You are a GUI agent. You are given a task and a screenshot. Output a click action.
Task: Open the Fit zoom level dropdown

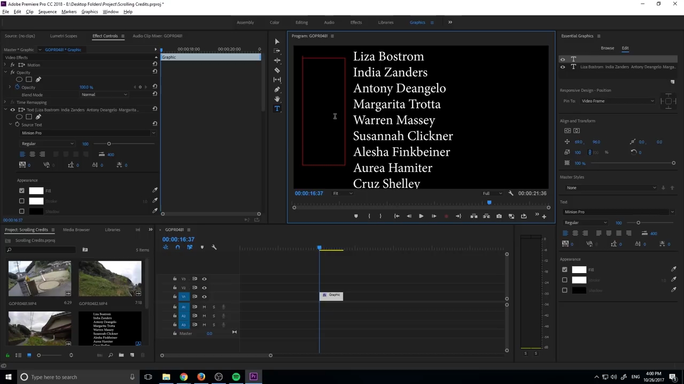pyautogui.click(x=342, y=193)
